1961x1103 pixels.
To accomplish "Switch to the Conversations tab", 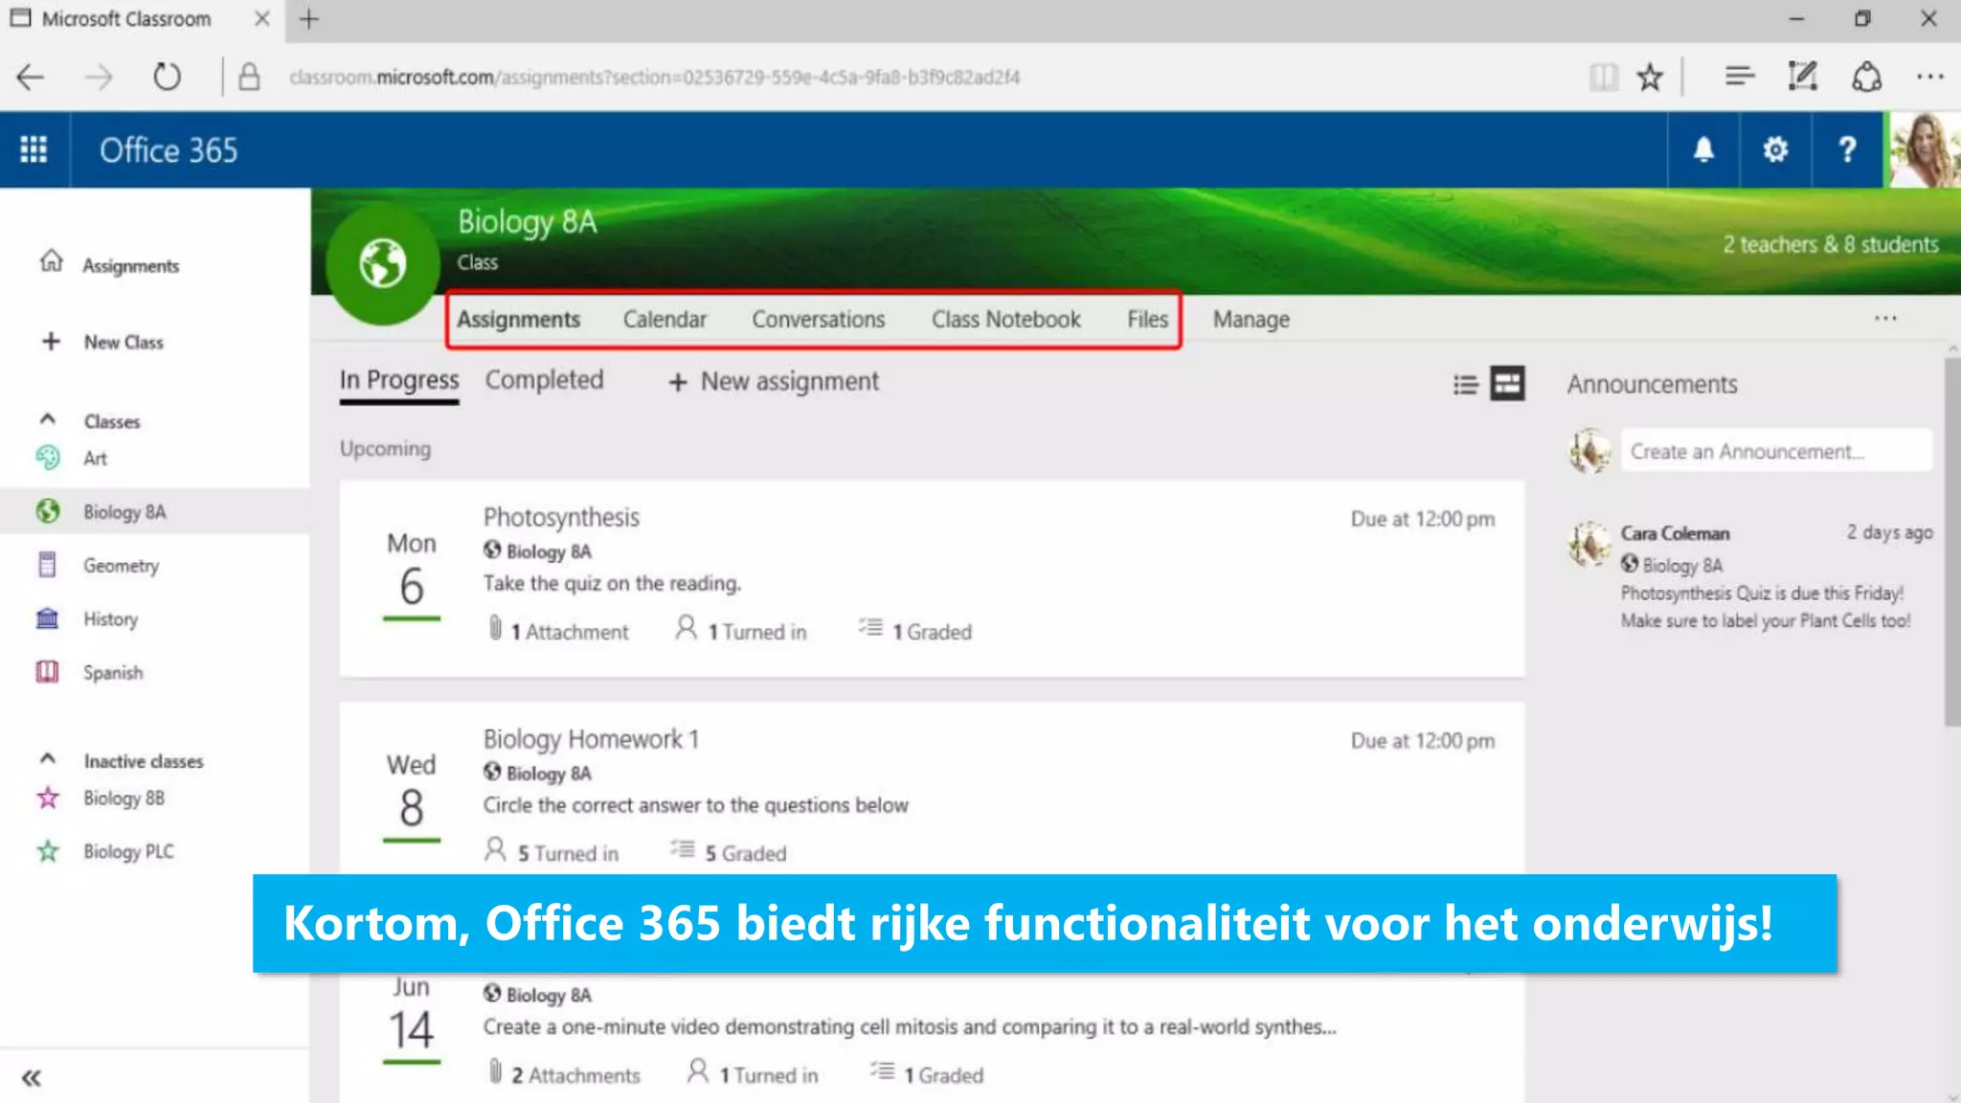I will point(818,319).
